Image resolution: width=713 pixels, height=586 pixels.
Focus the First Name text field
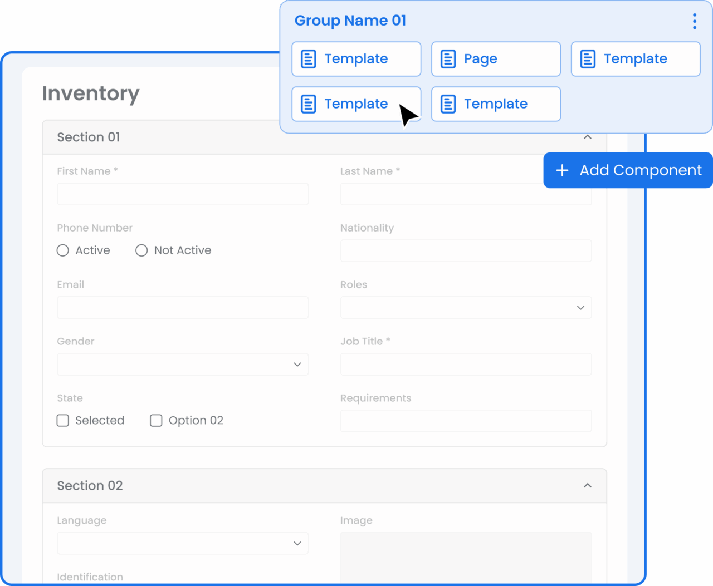pyautogui.click(x=183, y=194)
